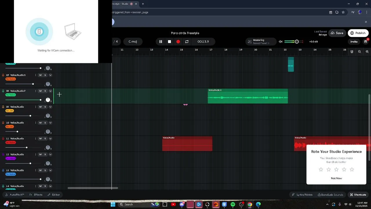Toggle the loop cycle button
This screenshot has height=209, width=371.
click(x=187, y=42)
